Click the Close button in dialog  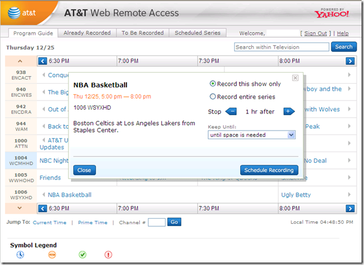coord(84,170)
